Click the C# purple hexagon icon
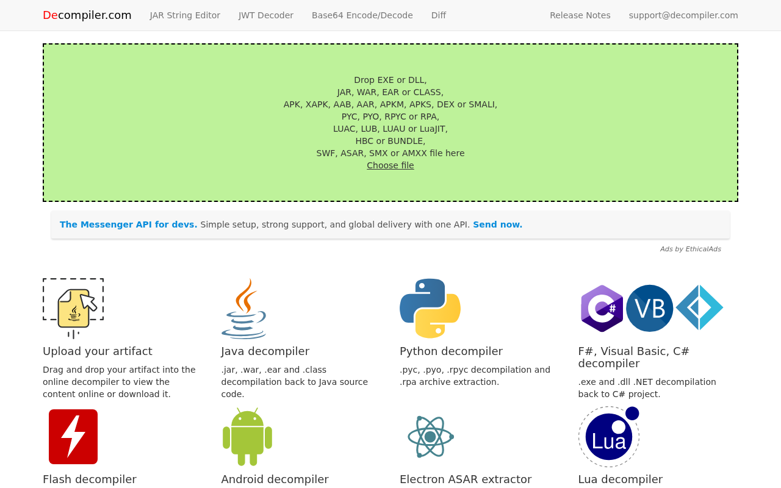Image resolution: width=781 pixels, height=488 pixels. (602, 309)
